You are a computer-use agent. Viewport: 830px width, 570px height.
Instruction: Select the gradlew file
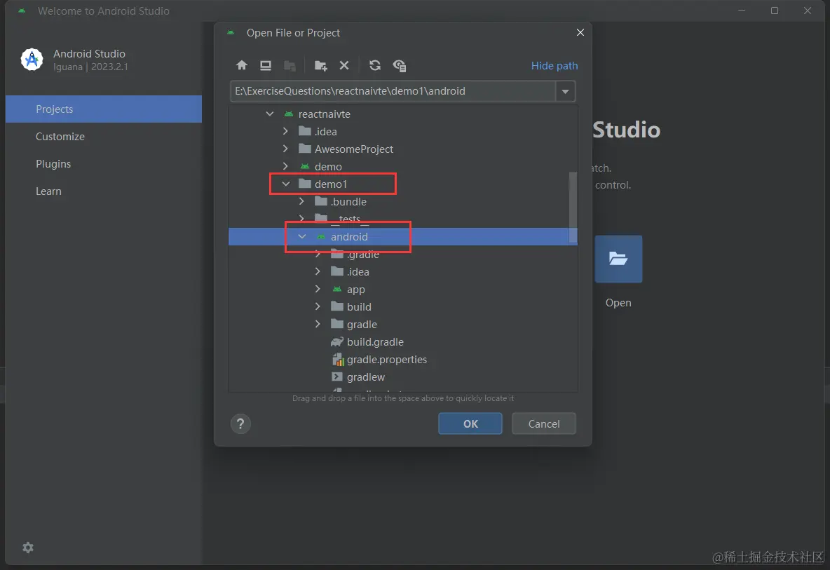click(403, 376)
